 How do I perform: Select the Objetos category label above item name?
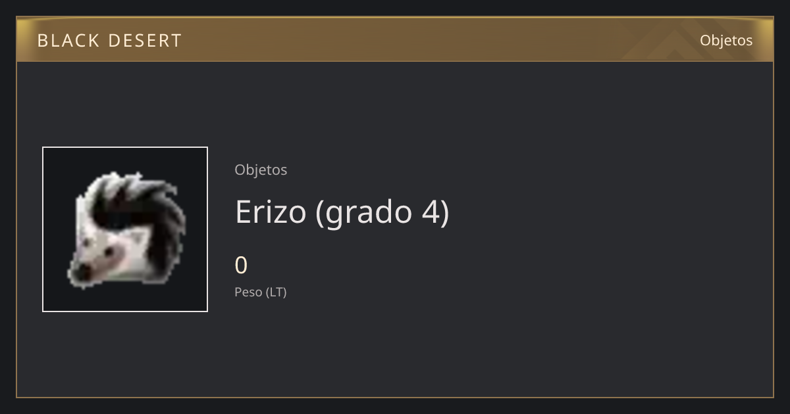click(x=261, y=170)
